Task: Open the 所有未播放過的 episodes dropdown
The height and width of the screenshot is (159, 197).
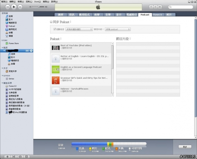Action: [79, 29]
